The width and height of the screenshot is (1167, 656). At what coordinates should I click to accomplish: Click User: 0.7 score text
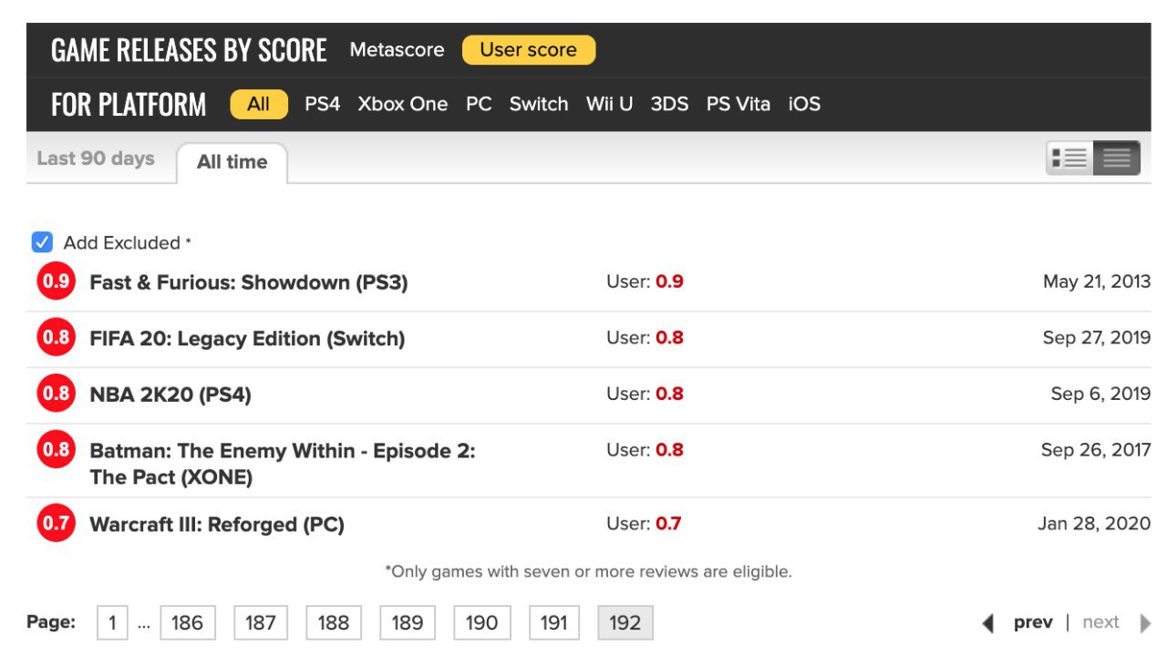pos(644,524)
